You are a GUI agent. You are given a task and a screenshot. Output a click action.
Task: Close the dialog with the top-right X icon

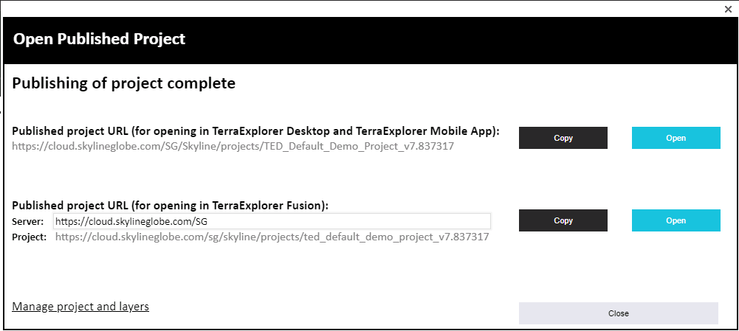[728, 9]
